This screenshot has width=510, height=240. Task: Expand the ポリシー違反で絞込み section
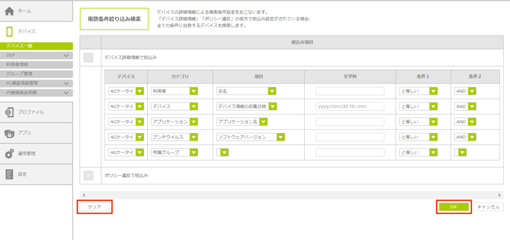click(x=89, y=175)
